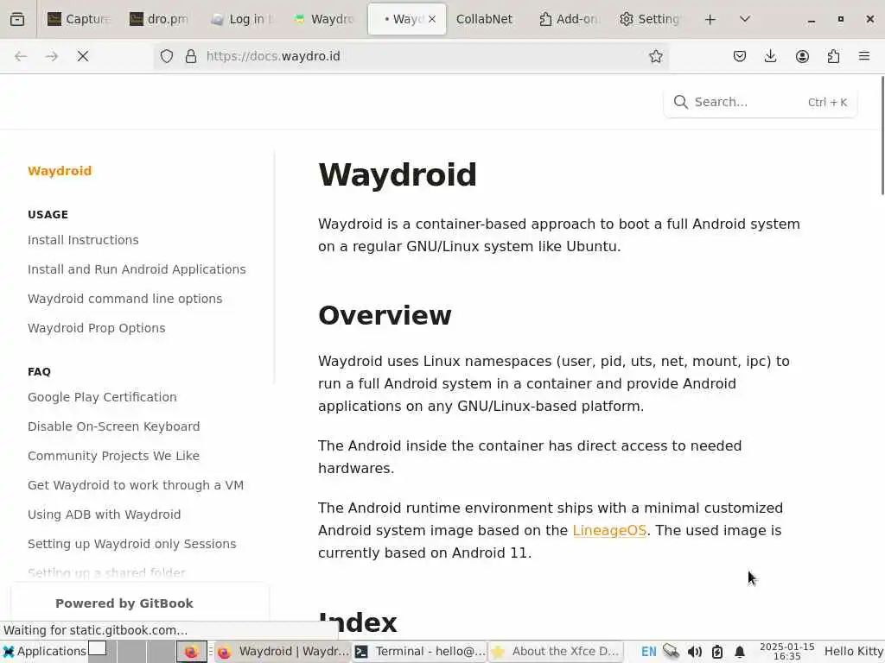
Task: Focus the GitBook search box
Action: (761, 102)
